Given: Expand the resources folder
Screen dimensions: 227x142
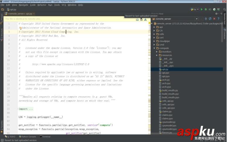Looking at the screenshot, I should click(157, 55).
